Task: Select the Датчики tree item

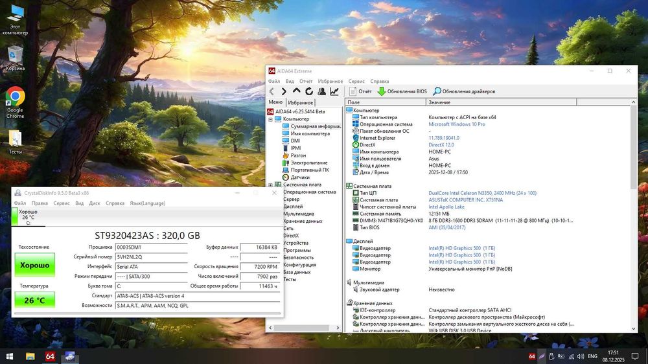Action: (296, 177)
